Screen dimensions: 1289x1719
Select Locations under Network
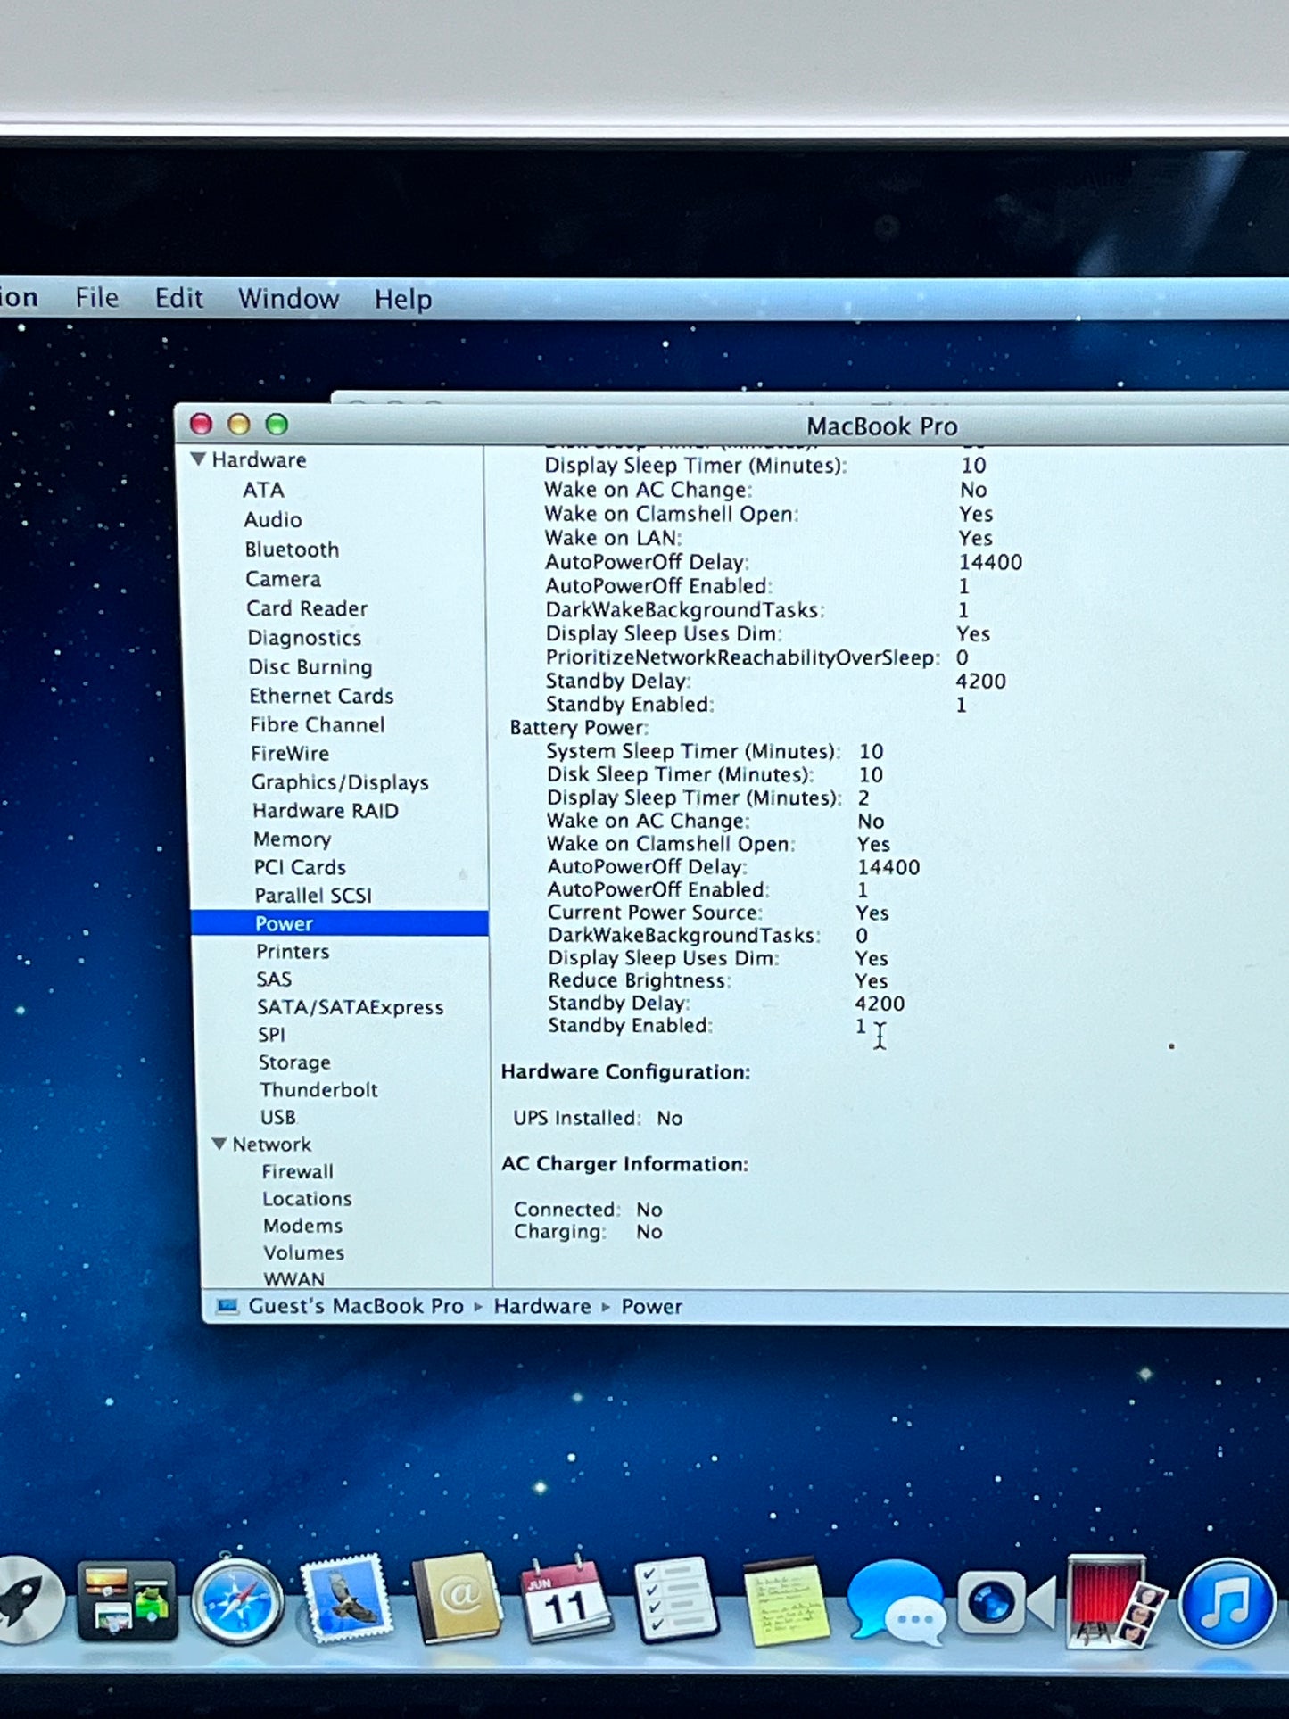point(307,1198)
